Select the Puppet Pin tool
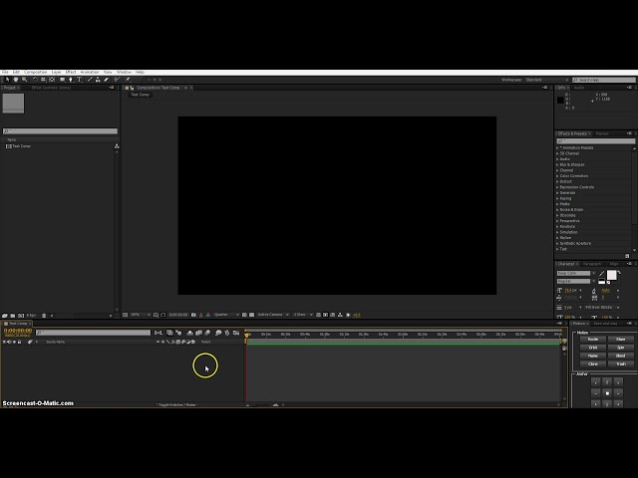This screenshot has height=478, width=638. 128,80
